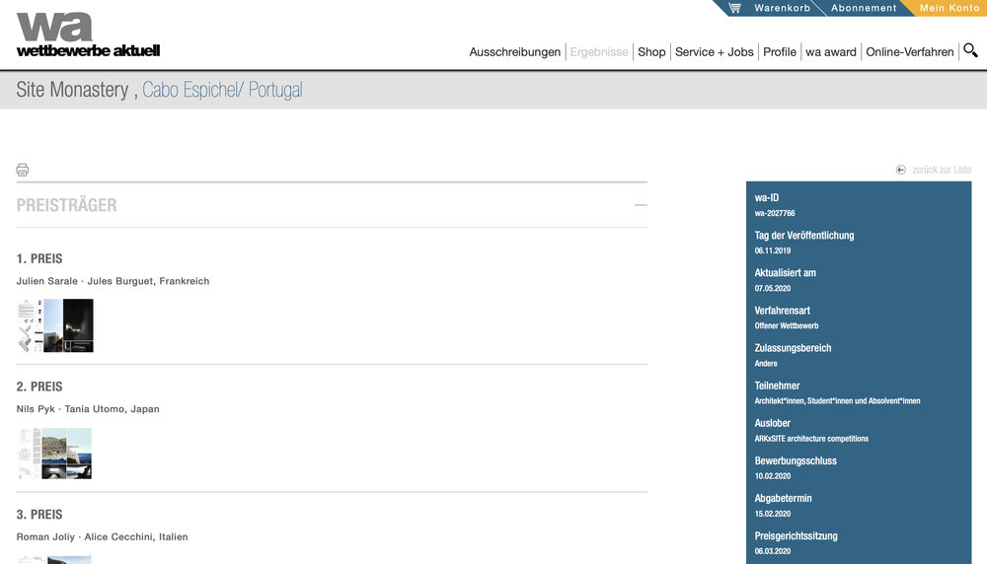
Task: Click the wettbewerbe aktuell logo
Action: coord(87,34)
